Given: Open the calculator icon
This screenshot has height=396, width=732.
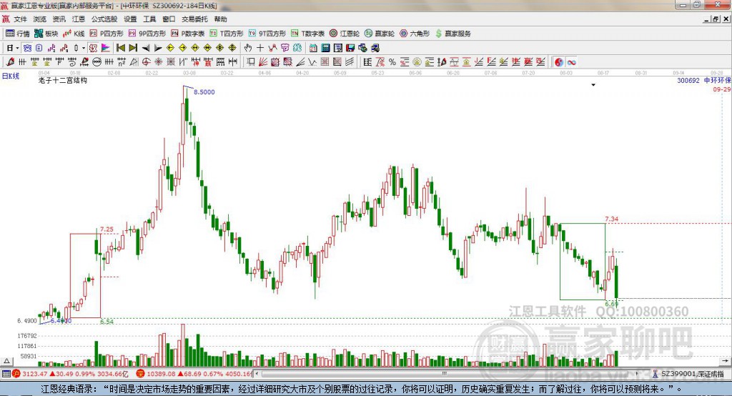Looking at the screenshot, I should coord(326,48).
